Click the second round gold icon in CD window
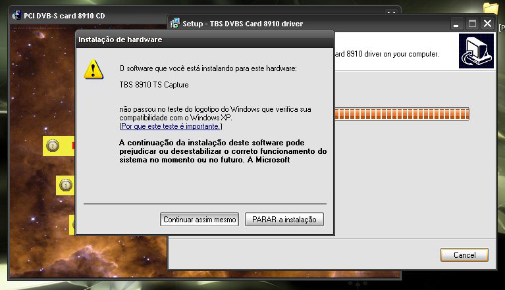This screenshot has width=505, height=290. 66,185
